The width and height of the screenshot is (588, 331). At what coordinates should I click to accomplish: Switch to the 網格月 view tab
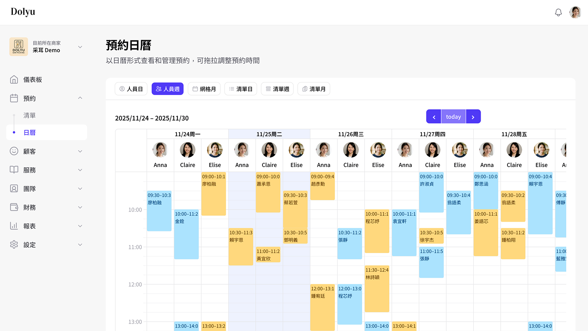(x=204, y=89)
